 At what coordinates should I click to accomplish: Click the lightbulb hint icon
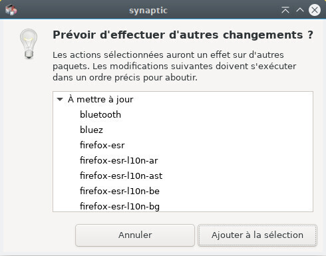coord(29,44)
